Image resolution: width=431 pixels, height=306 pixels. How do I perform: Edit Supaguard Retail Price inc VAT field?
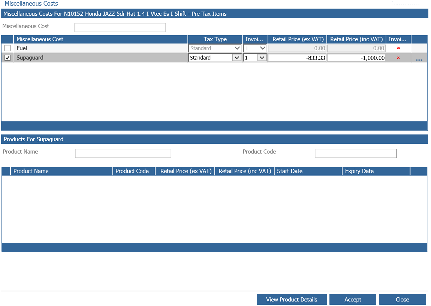pyautogui.click(x=356, y=58)
